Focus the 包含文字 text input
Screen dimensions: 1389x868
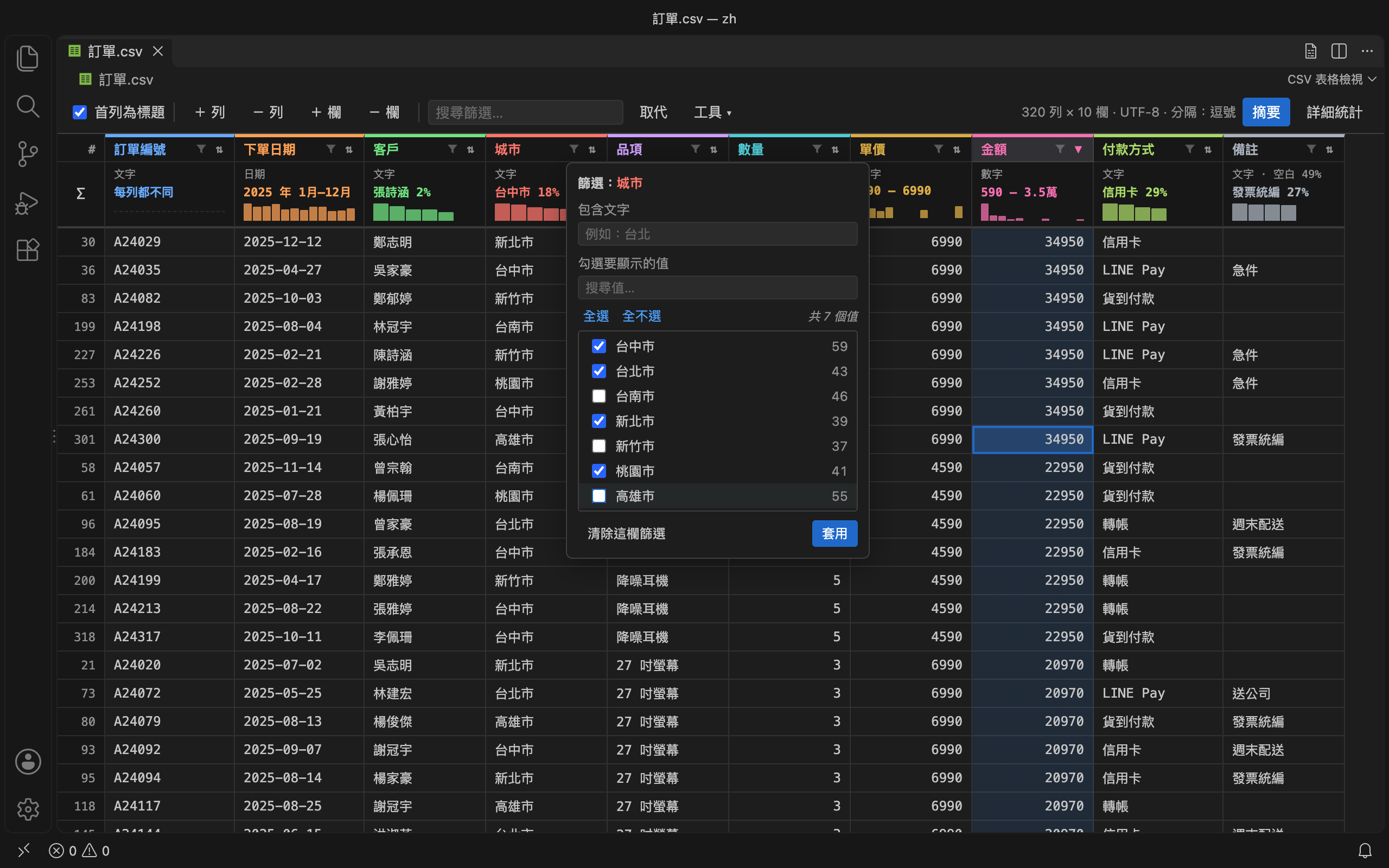pos(717,234)
